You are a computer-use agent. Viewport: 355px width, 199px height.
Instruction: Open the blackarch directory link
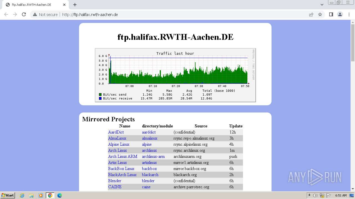click(x=150, y=175)
